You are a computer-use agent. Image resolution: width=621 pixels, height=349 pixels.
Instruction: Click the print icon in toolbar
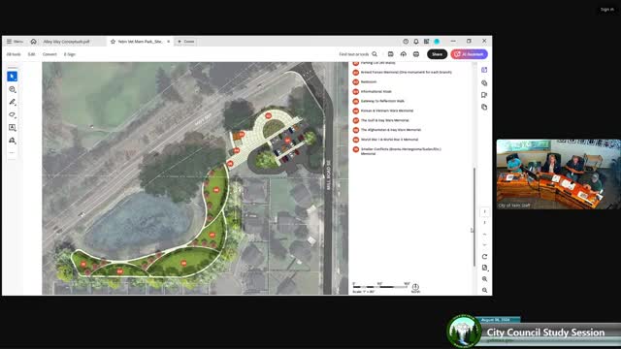pos(416,54)
